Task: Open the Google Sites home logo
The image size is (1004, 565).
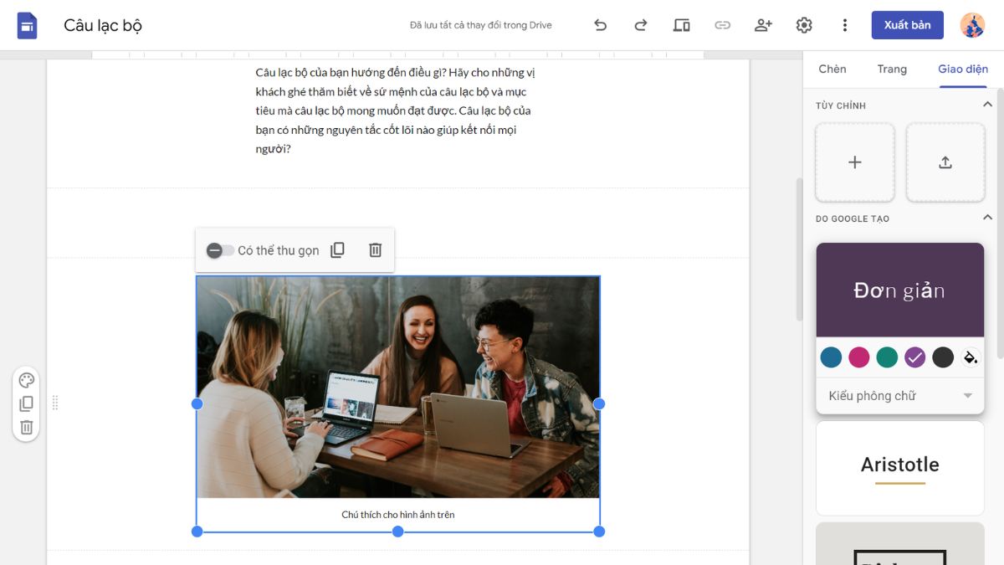Action: tap(28, 25)
